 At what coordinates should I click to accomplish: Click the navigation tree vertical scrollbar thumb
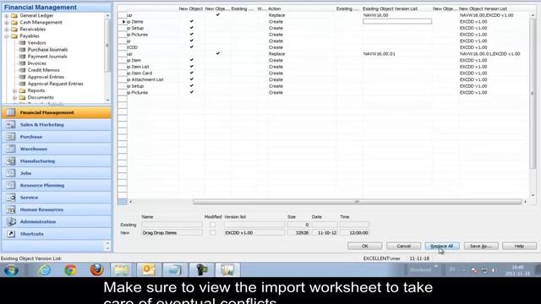[x=107, y=45]
